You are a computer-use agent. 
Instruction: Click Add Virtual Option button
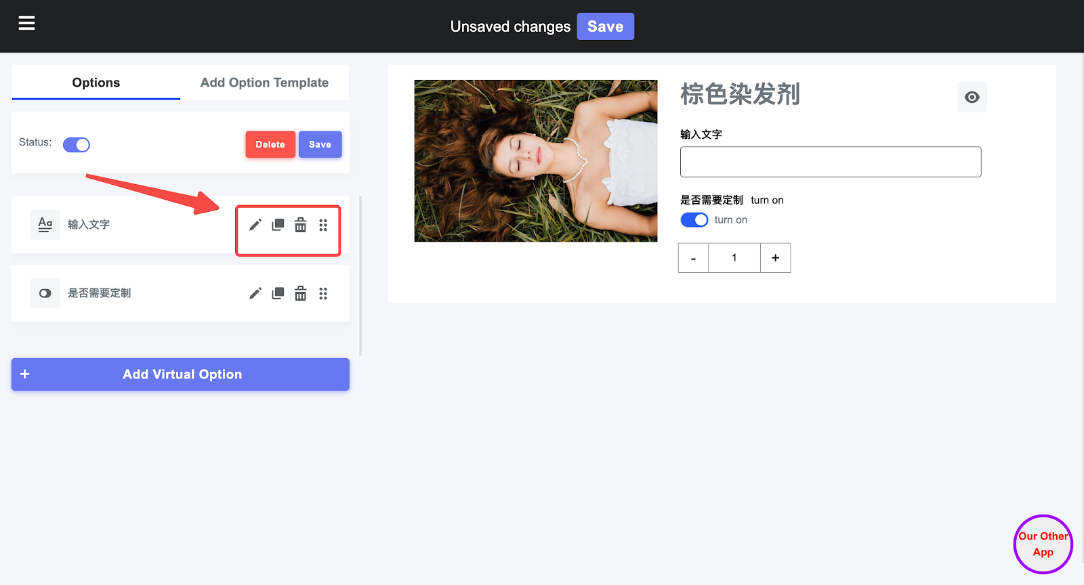tap(180, 374)
